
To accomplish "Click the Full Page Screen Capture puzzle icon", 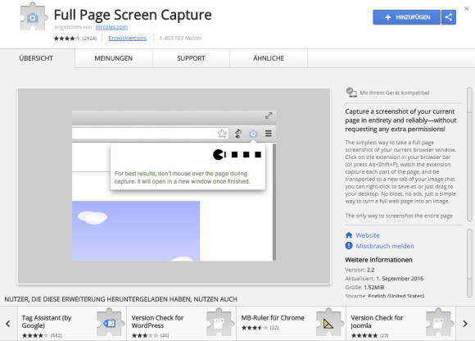I will click(x=33, y=17).
